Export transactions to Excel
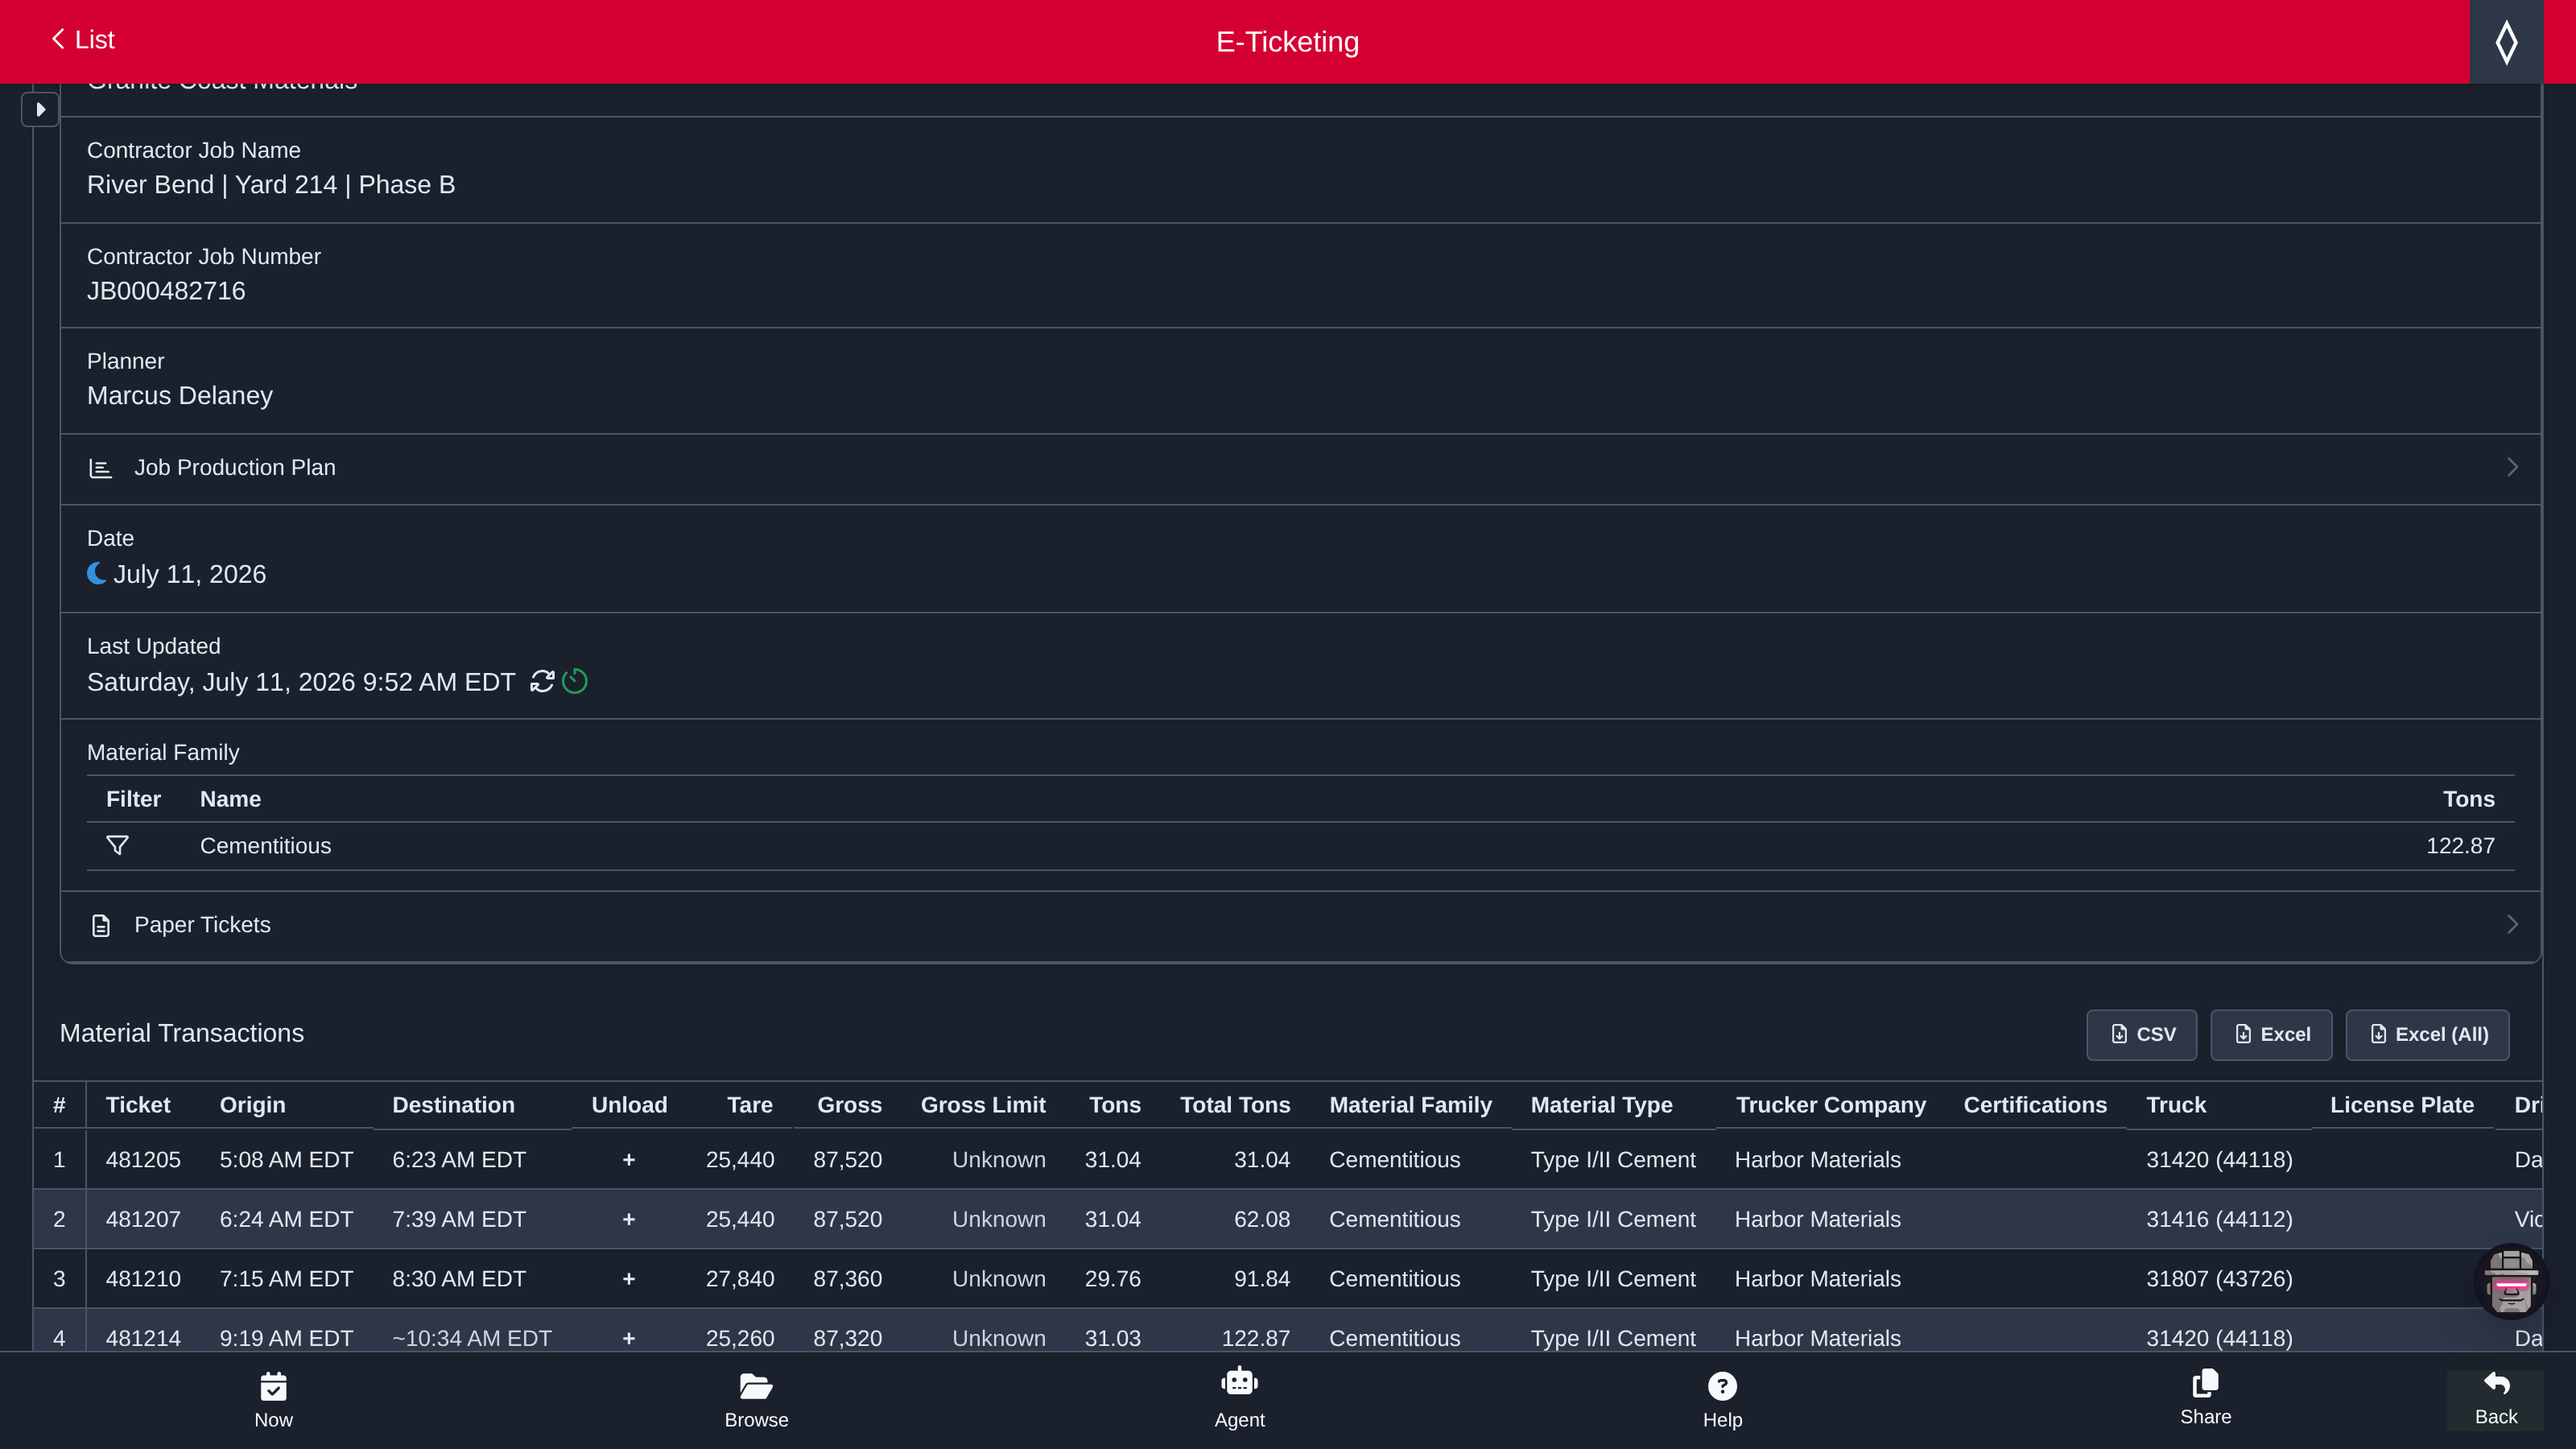The height and width of the screenshot is (1449, 2576). (x=2271, y=1035)
